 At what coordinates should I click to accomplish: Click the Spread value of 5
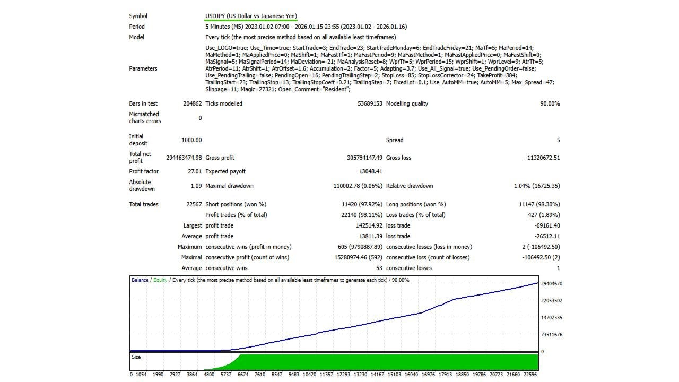point(558,140)
